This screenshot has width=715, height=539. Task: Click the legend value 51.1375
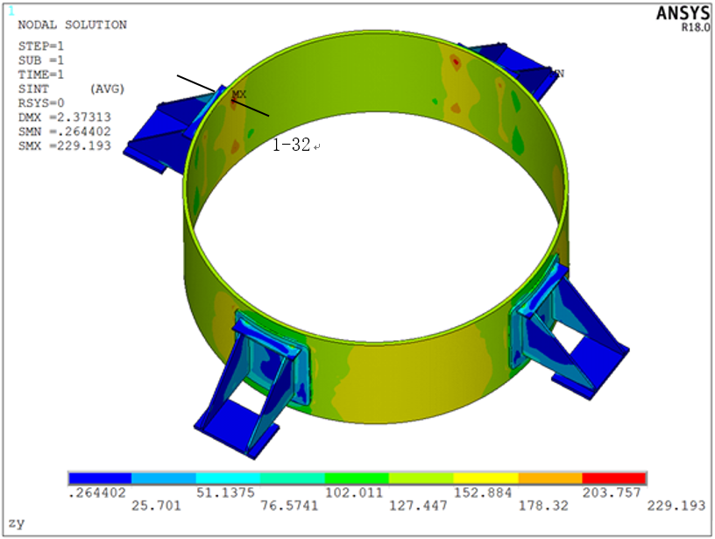pos(225,493)
